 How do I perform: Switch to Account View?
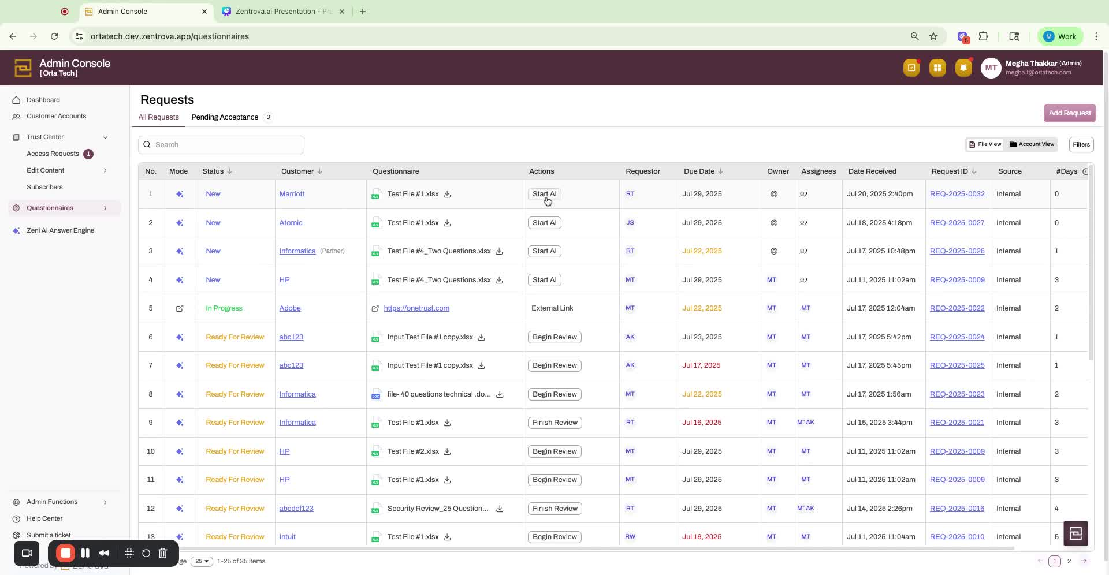point(1032,144)
